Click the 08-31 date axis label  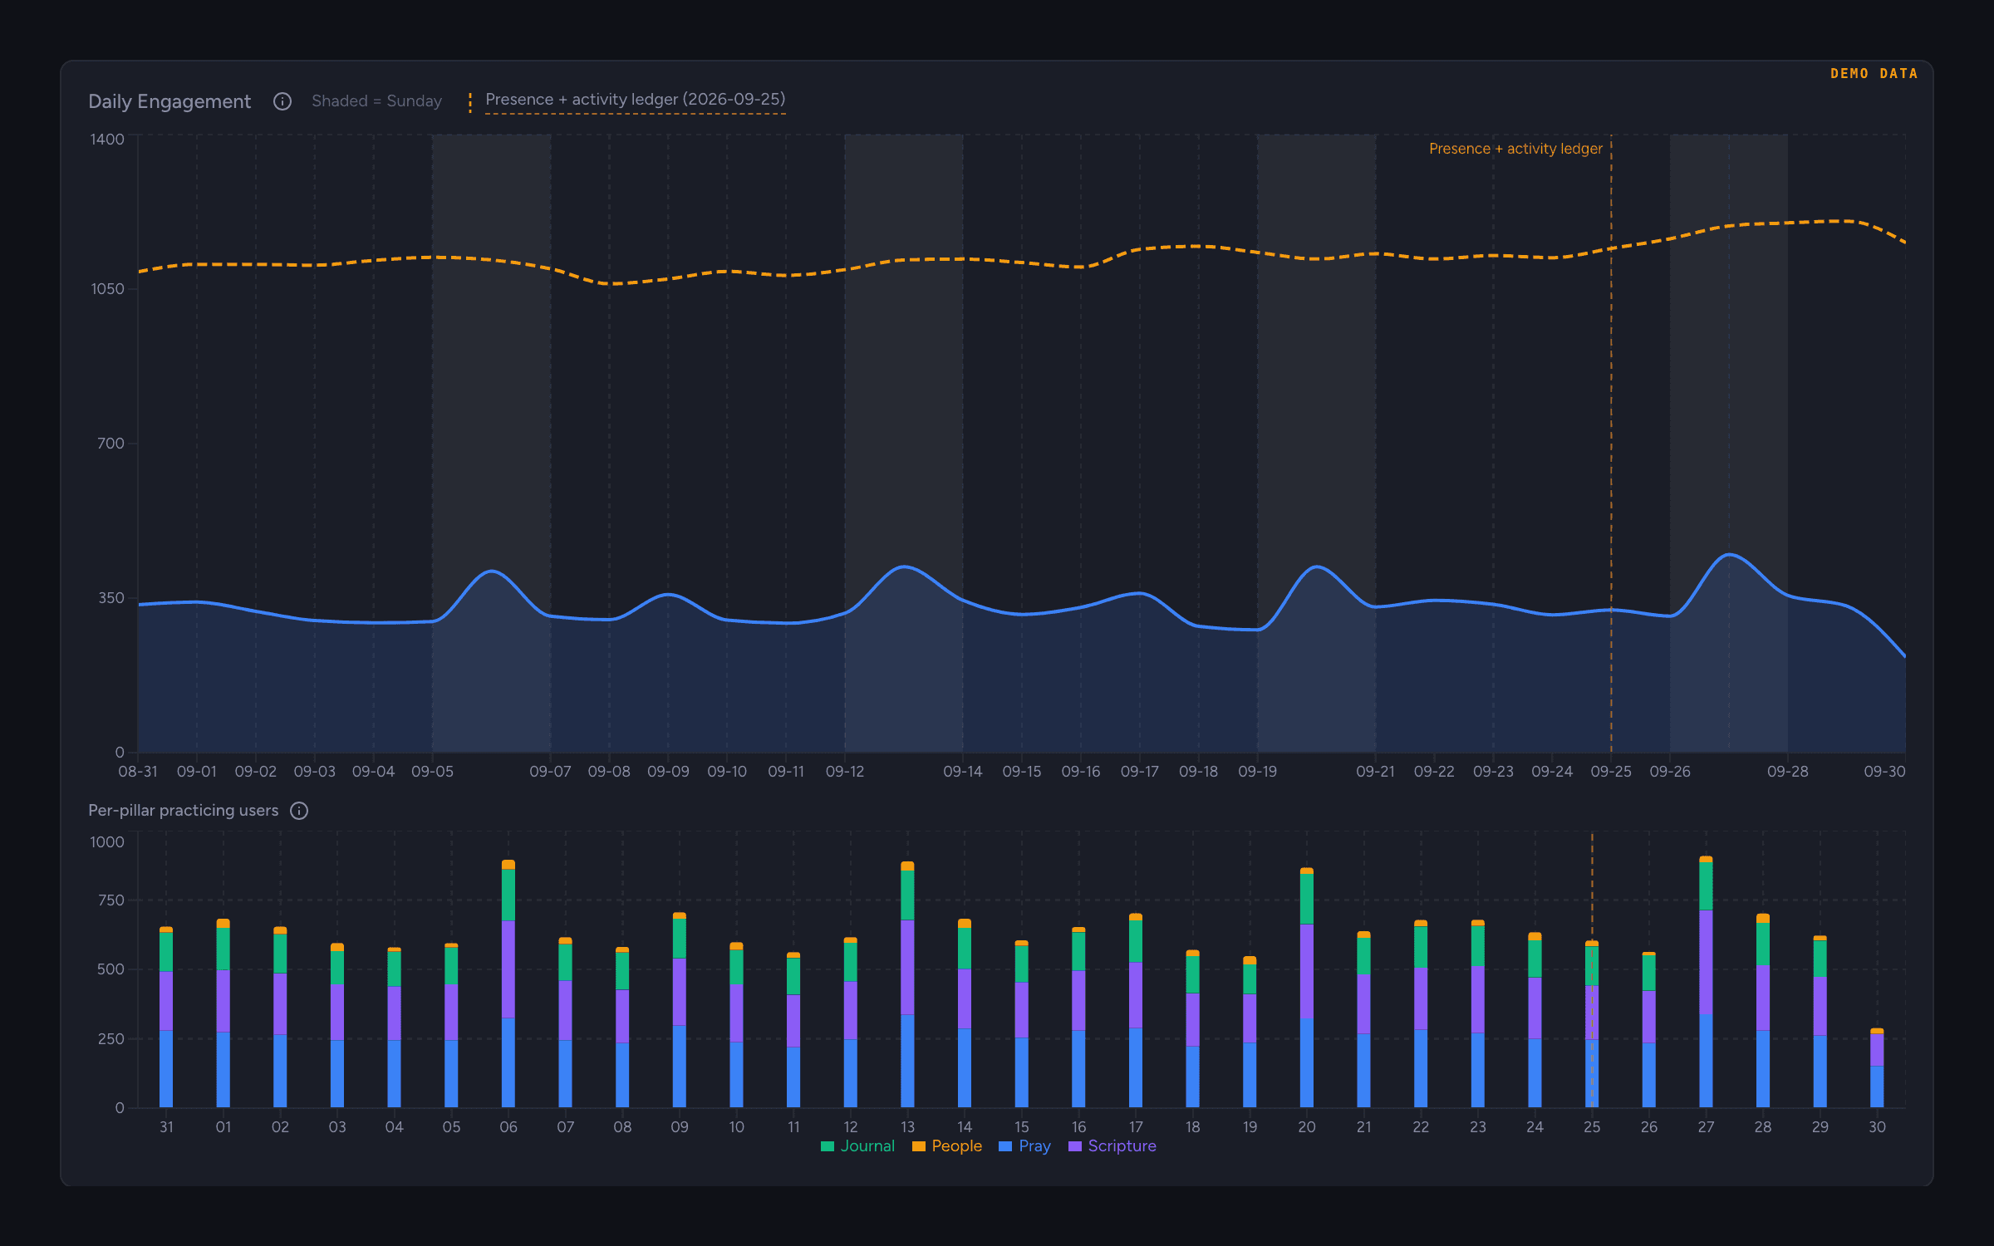[138, 772]
